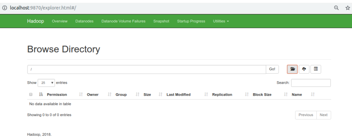Click the create directory folder icon
This screenshot has width=352, height=140.
(x=292, y=69)
